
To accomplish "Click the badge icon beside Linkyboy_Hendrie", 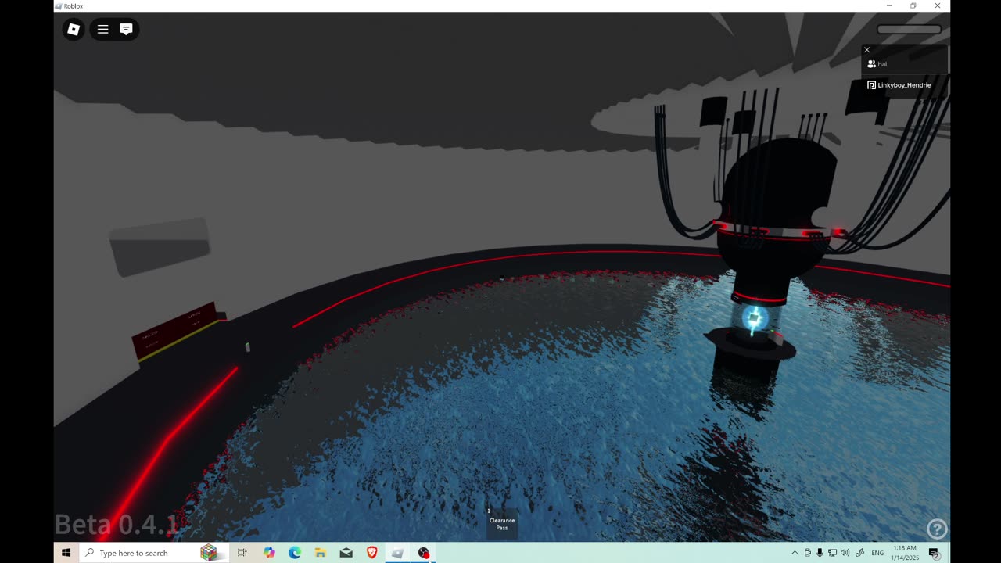I will [x=871, y=85].
